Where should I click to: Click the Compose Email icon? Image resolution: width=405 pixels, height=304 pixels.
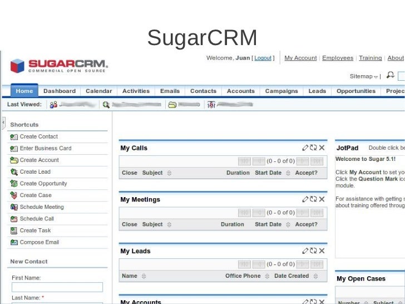point(14,243)
